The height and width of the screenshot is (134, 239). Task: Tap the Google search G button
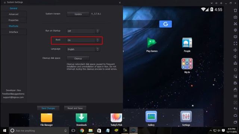pos(165,24)
